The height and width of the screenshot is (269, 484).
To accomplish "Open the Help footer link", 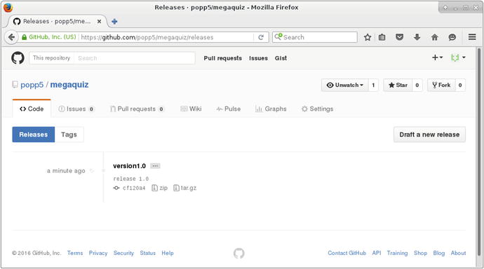I will click(x=168, y=253).
